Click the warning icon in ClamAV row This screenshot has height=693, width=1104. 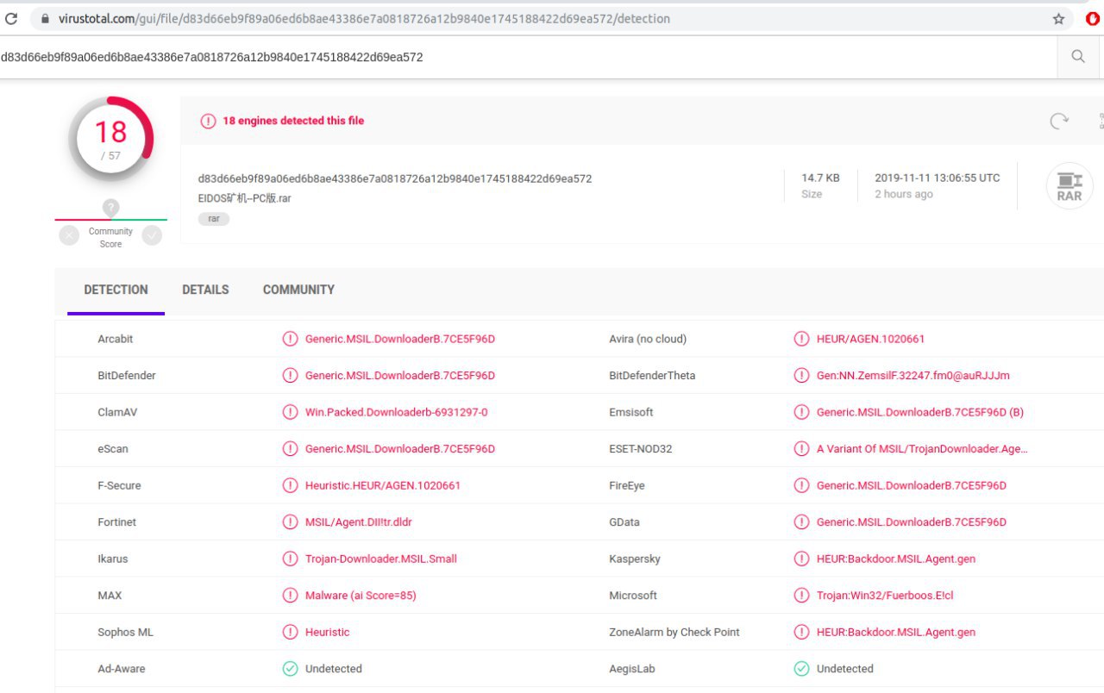pos(291,412)
